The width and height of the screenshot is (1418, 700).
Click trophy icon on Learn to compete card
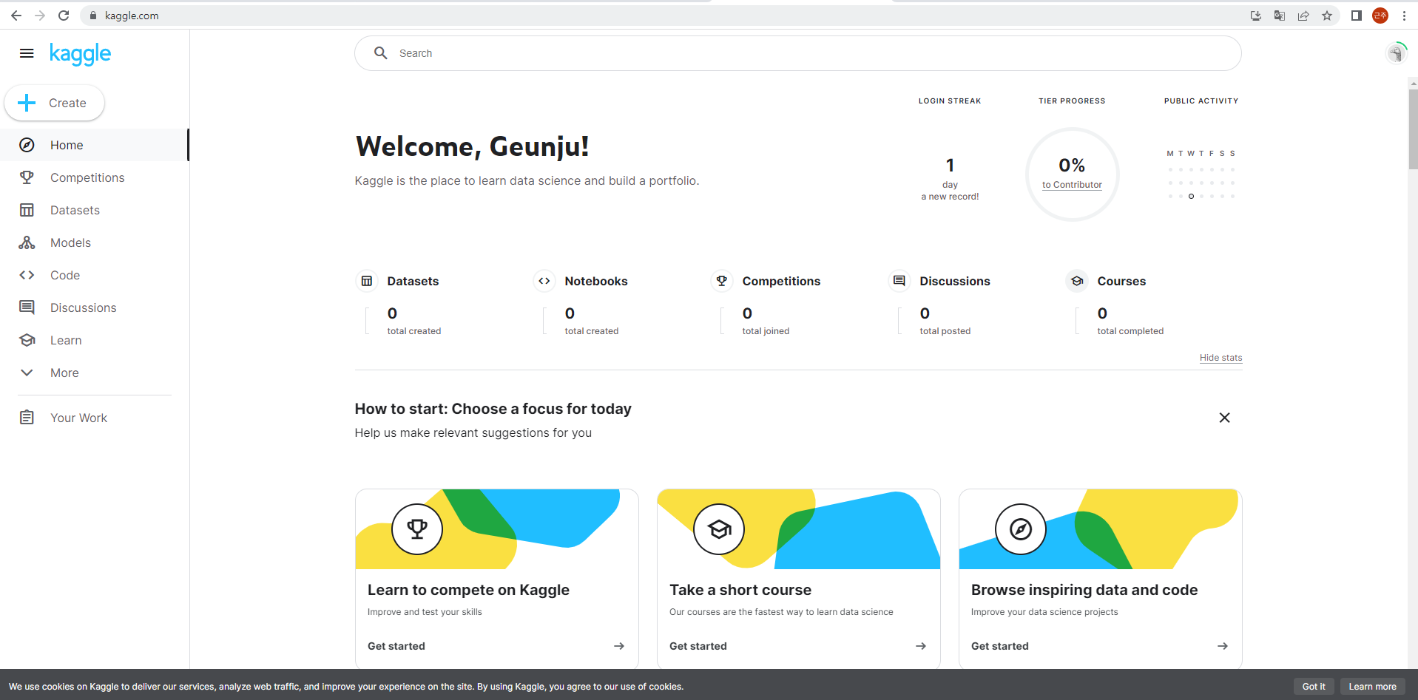(x=417, y=529)
